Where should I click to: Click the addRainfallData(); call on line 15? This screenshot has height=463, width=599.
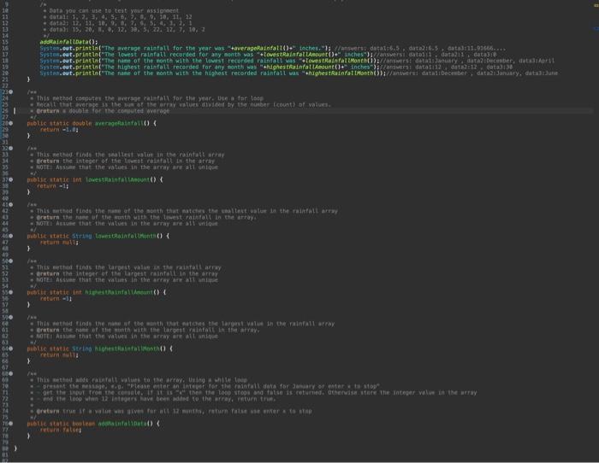coord(68,42)
